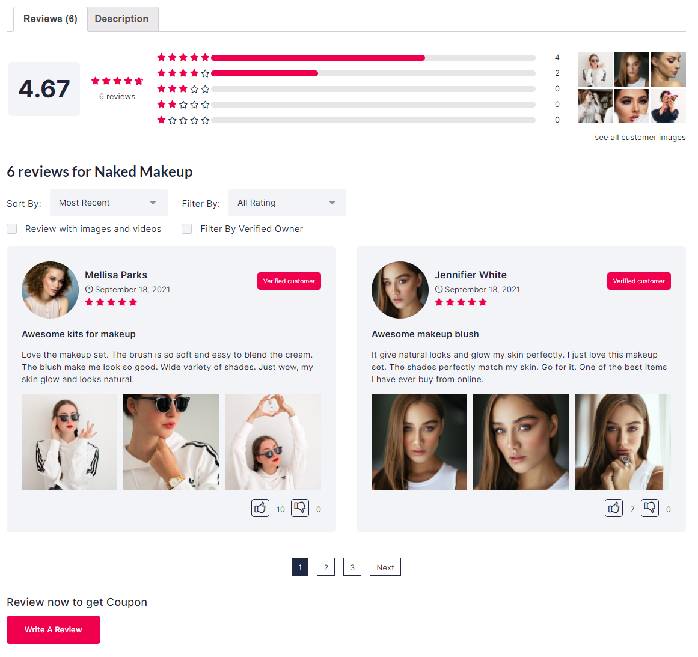Open Mellisa's sunglasses and watch photo
698x657 pixels.
coord(171,442)
